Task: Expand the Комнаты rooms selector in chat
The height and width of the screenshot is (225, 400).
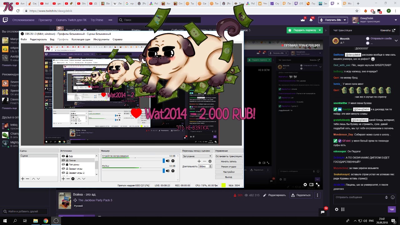Action: [389, 30]
